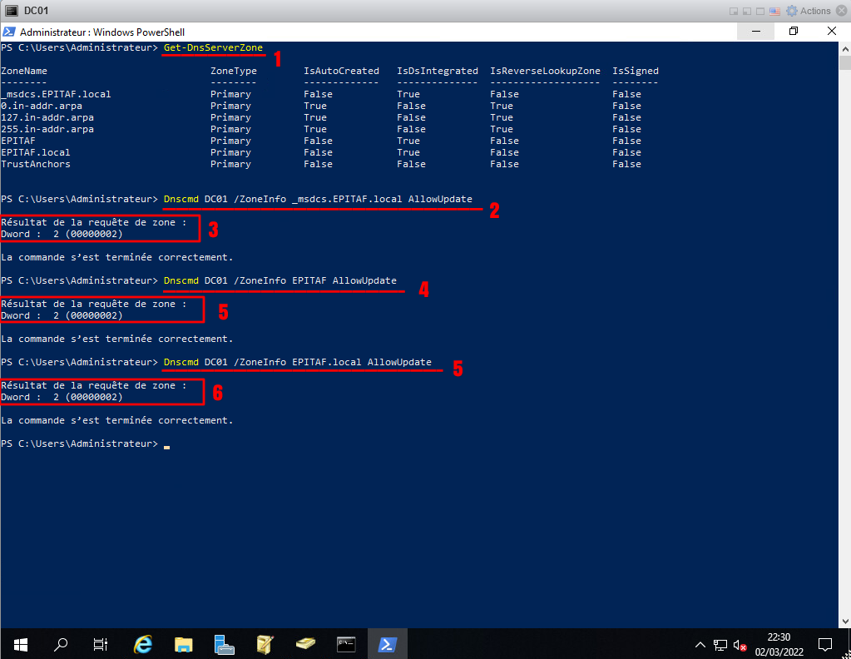Screen dimensions: 851x659
Task: Restore down the PowerShell window
Action: [793, 32]
